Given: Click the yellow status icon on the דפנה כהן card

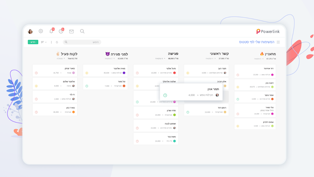Looking at the screenshot, I should (x=238, y=87).
